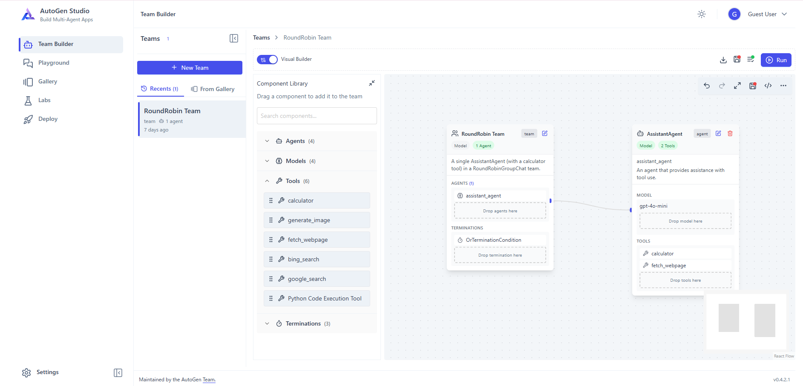Collapse the Tools component section
The image size is (803, 386).
267,181
